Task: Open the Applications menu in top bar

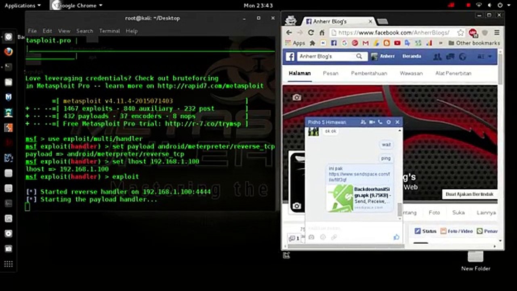Action: pyautogui.click(x=23, y=5)
